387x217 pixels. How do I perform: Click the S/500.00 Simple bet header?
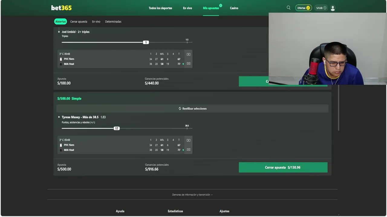(69, 99)
